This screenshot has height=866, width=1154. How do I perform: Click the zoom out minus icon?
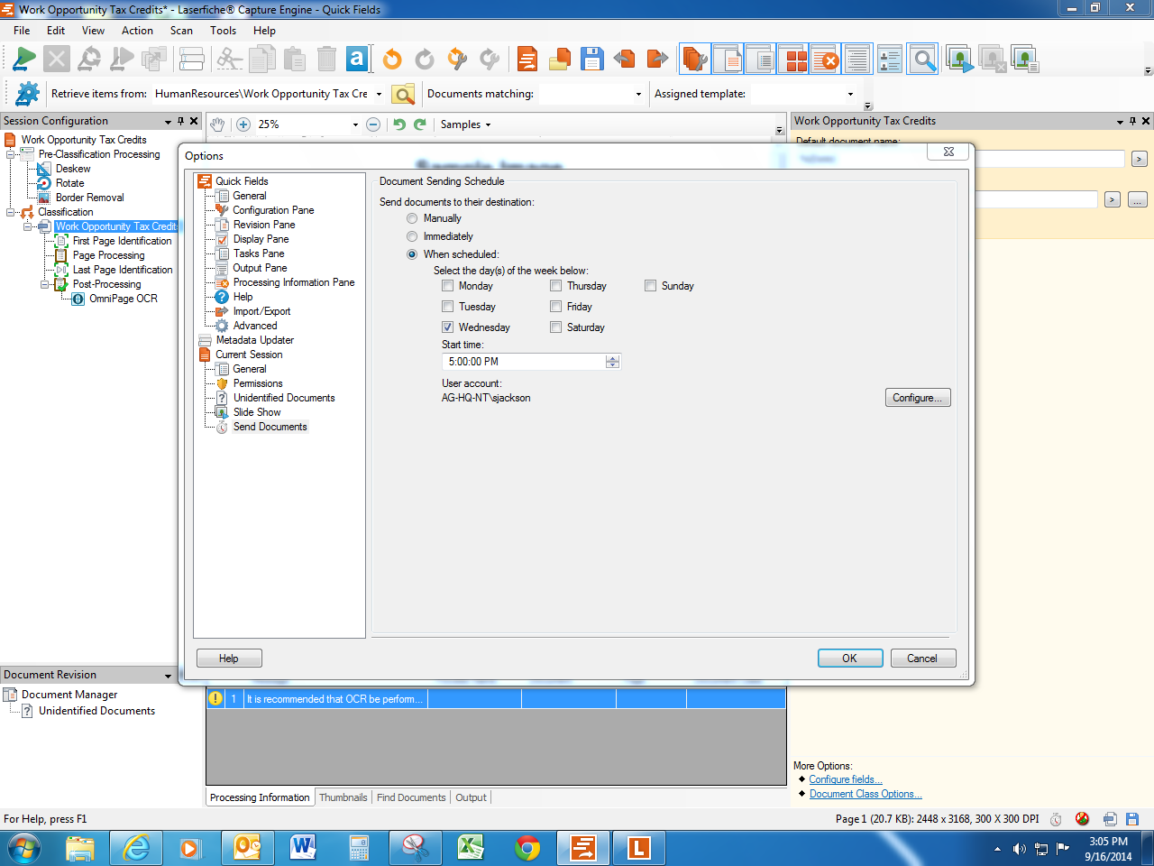coord(373,124)
